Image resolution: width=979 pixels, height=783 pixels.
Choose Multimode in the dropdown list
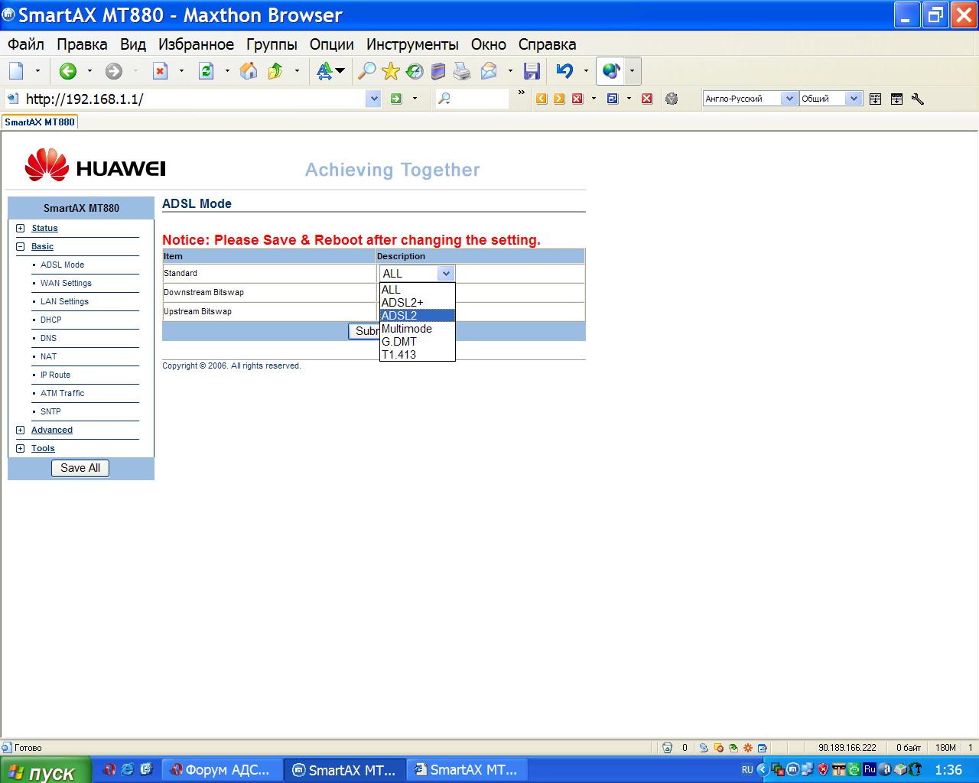[x=418, y=329]
